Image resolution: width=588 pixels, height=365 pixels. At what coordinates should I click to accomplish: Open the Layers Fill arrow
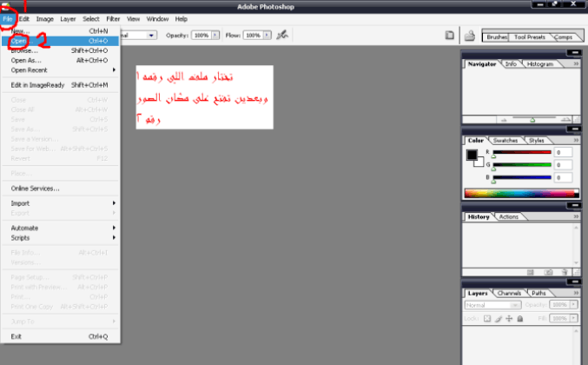[574, 318]
